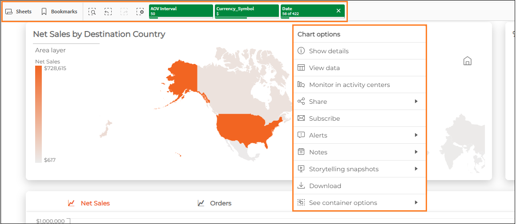Image resolution: width=516 pixels, height=224 pixels.
Task: Click Monitor in activity centers
Action: coord(349,85)
